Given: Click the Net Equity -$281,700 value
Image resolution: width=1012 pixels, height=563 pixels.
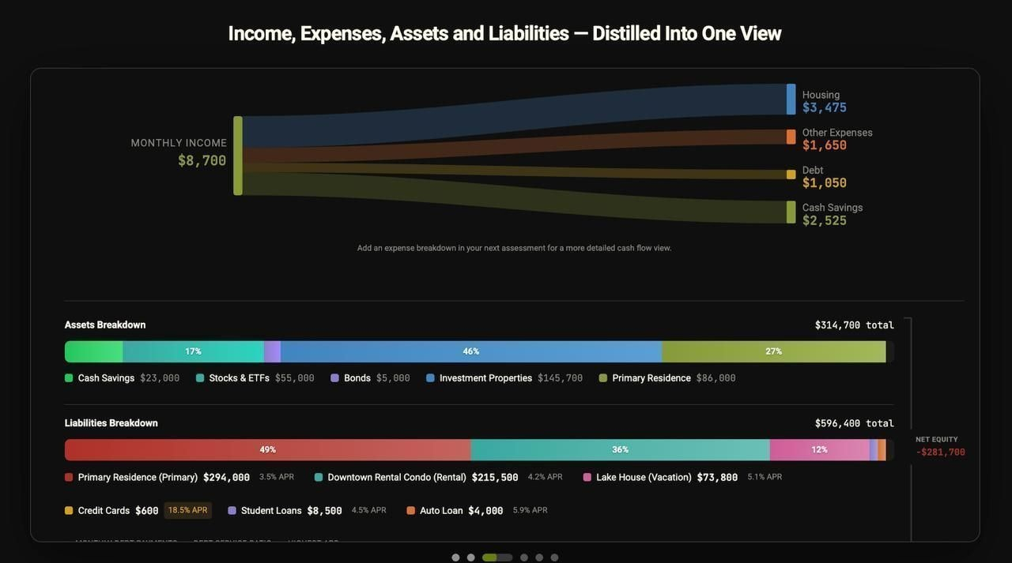Looking at the screenshot, I should [x=940, y=452].
